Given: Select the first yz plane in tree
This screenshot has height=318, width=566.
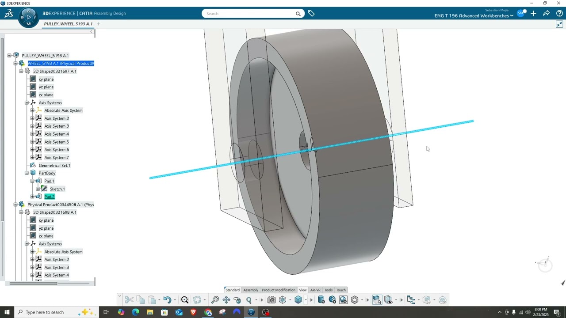Looking at the screenshot, I should (x=46, y=87).
